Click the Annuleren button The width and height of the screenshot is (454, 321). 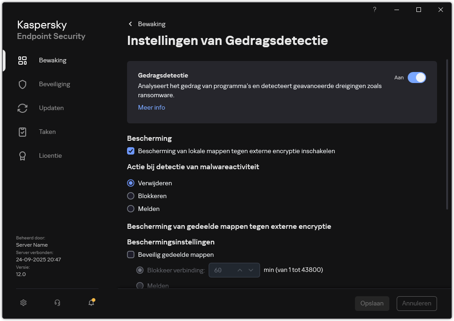(x=416, y=303)
